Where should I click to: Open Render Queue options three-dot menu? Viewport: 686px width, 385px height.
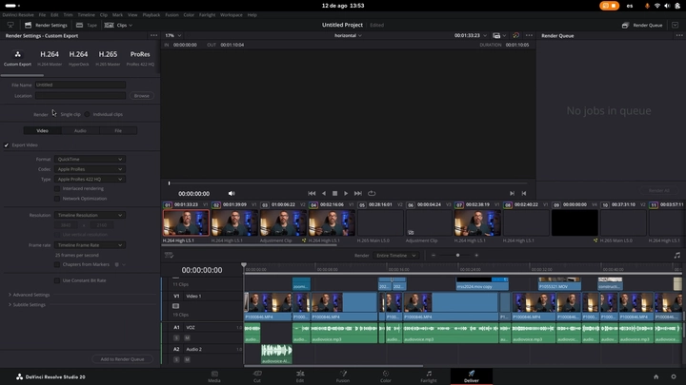[679, 35]
